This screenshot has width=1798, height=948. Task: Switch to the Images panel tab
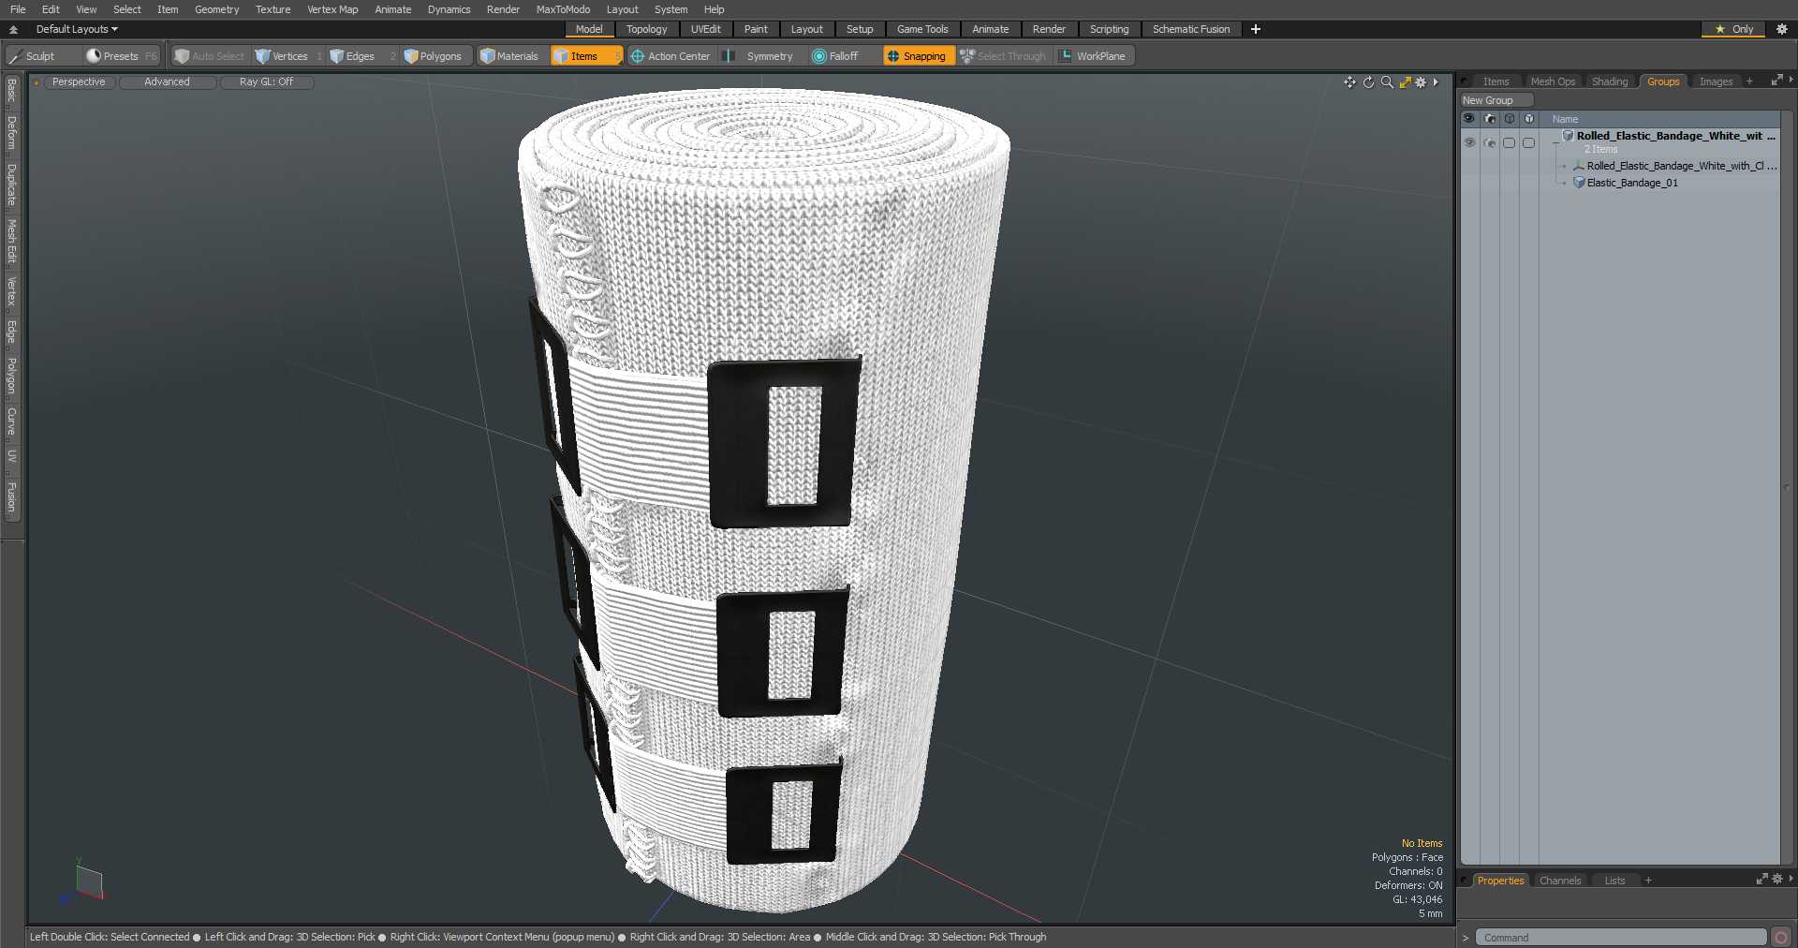point(1716,81)
